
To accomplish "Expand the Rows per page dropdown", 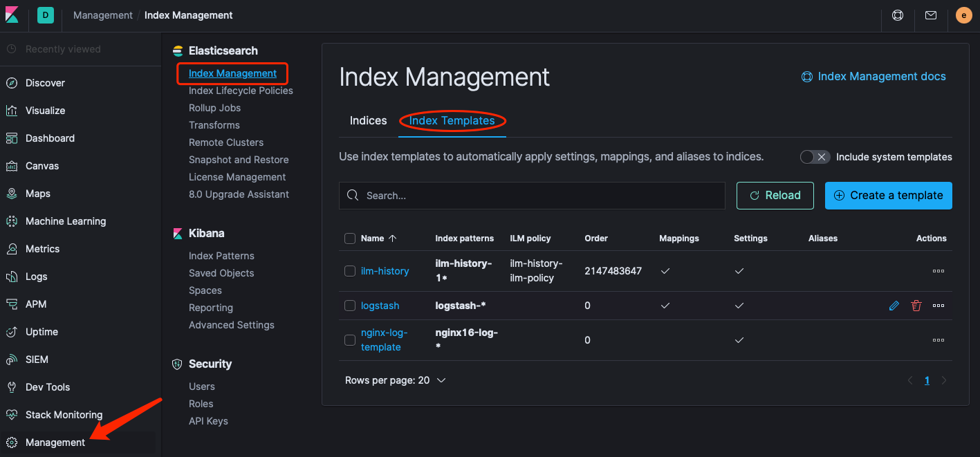I will [x=395, y=380].
